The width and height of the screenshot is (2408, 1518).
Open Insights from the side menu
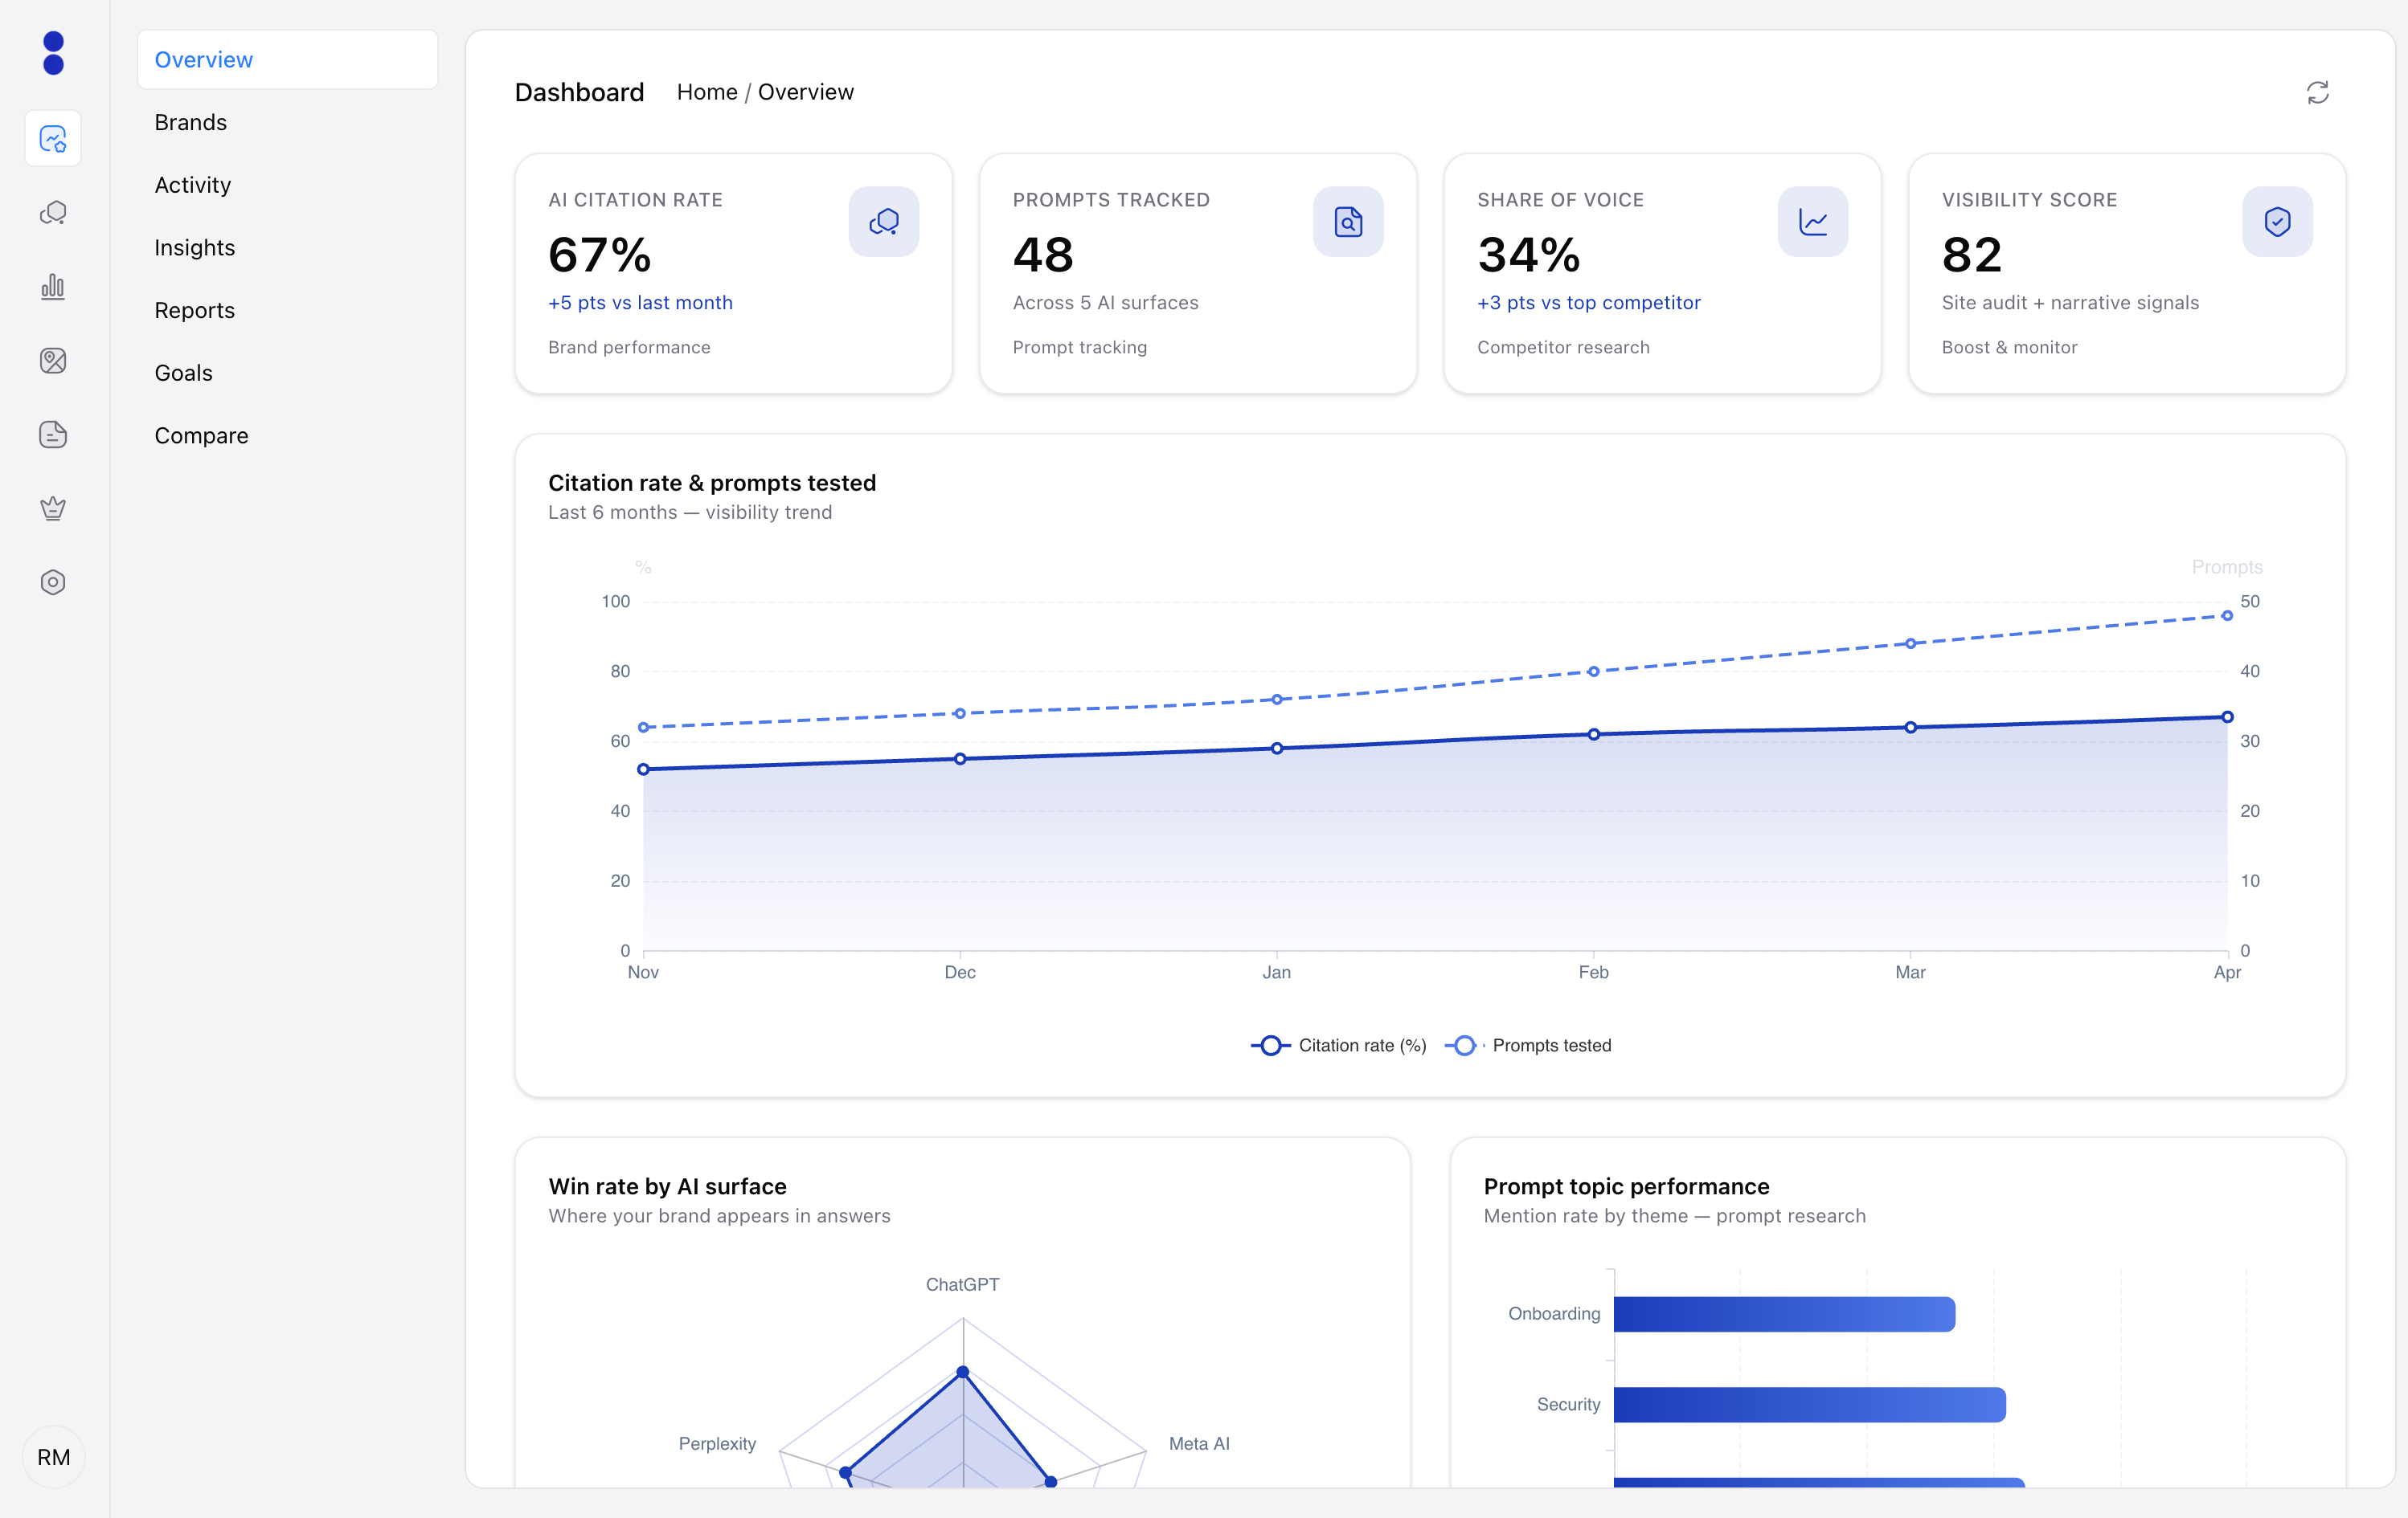(288, 248)
